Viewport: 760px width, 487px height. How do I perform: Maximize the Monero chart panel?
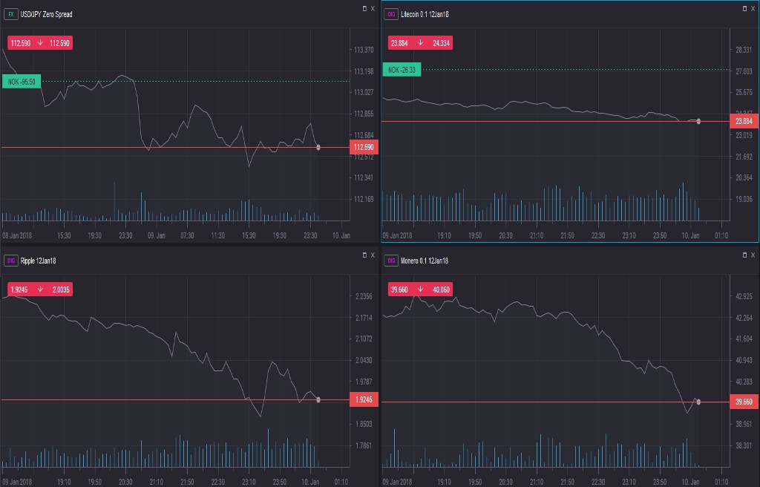744,255
